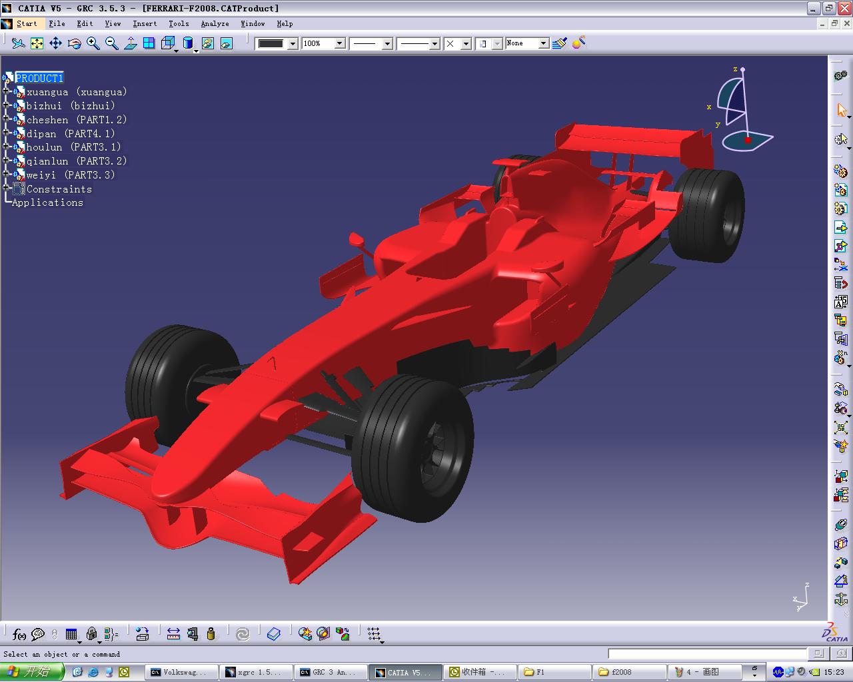Viewport: 853px width, 682px height.
Task: Click the command input field
Action: point(708,654)
